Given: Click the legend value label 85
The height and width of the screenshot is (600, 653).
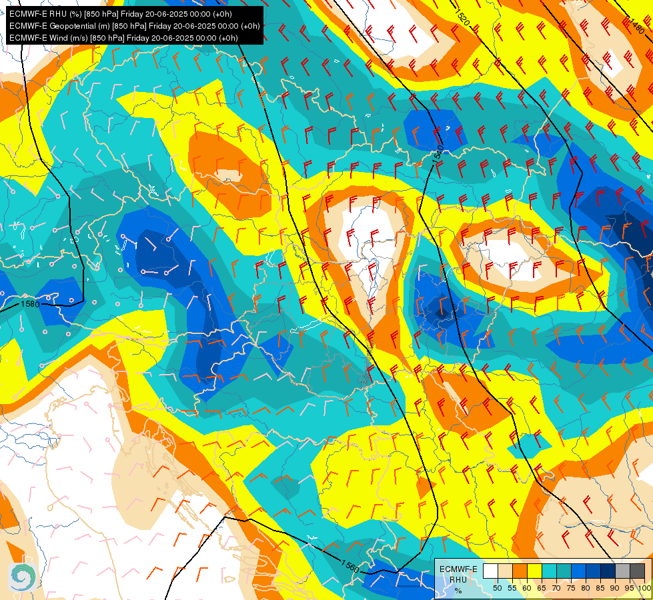Looking at the screenshot, I should coord(600,588).
